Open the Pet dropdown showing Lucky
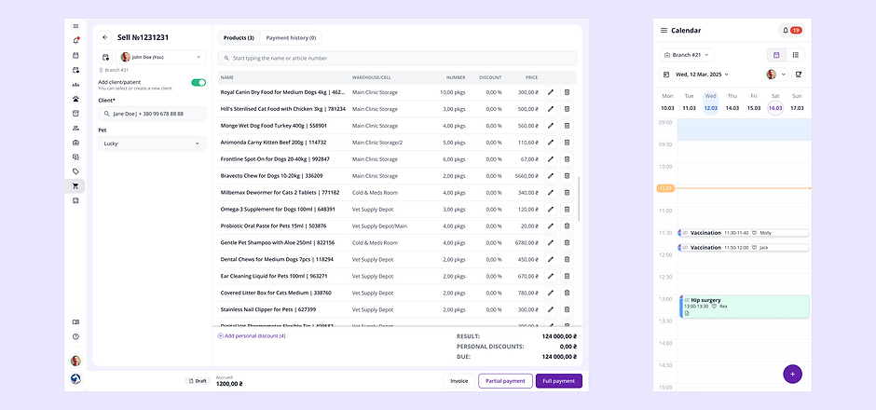Screen dimensions: 876x410 coord(152,143)
